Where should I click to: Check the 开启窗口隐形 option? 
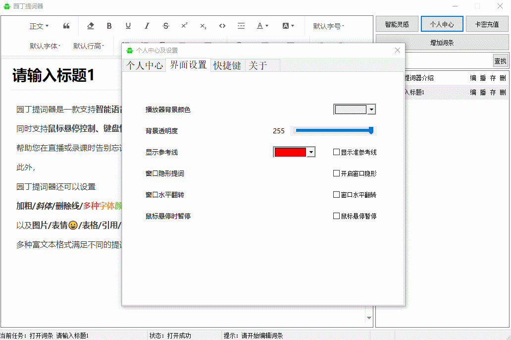pos(337,174)
